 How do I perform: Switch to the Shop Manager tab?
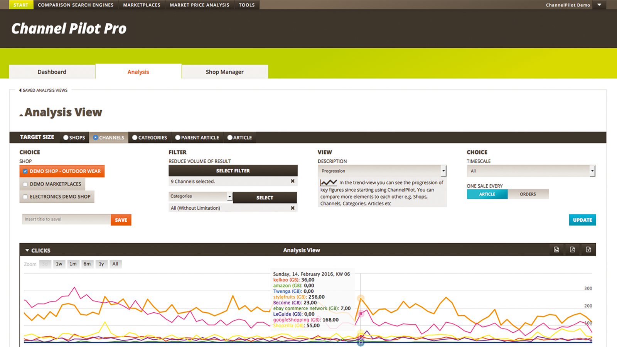click(x=224, y=72)
